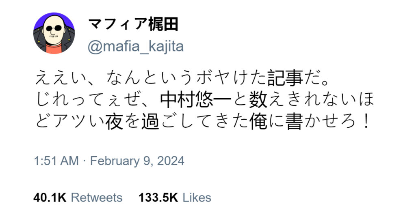Image resolution: width=416 pixels, height=217 pixels.
Task: Click the bold 過 kanji in the tweet
Action: (x=149, y=122)
